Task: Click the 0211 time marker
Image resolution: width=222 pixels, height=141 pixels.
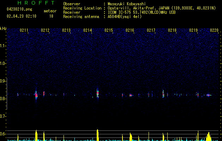Action: point(24,30)
